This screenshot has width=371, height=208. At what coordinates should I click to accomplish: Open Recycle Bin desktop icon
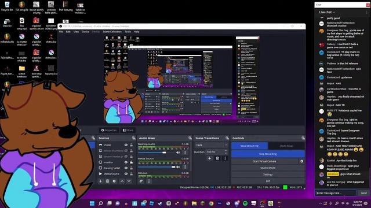(7, 6)
